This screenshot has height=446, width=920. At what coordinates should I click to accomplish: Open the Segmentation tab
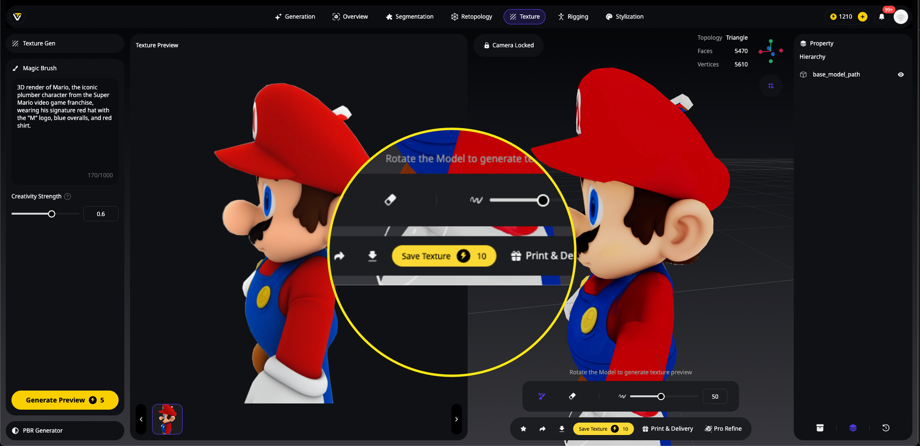click(409, 17)
